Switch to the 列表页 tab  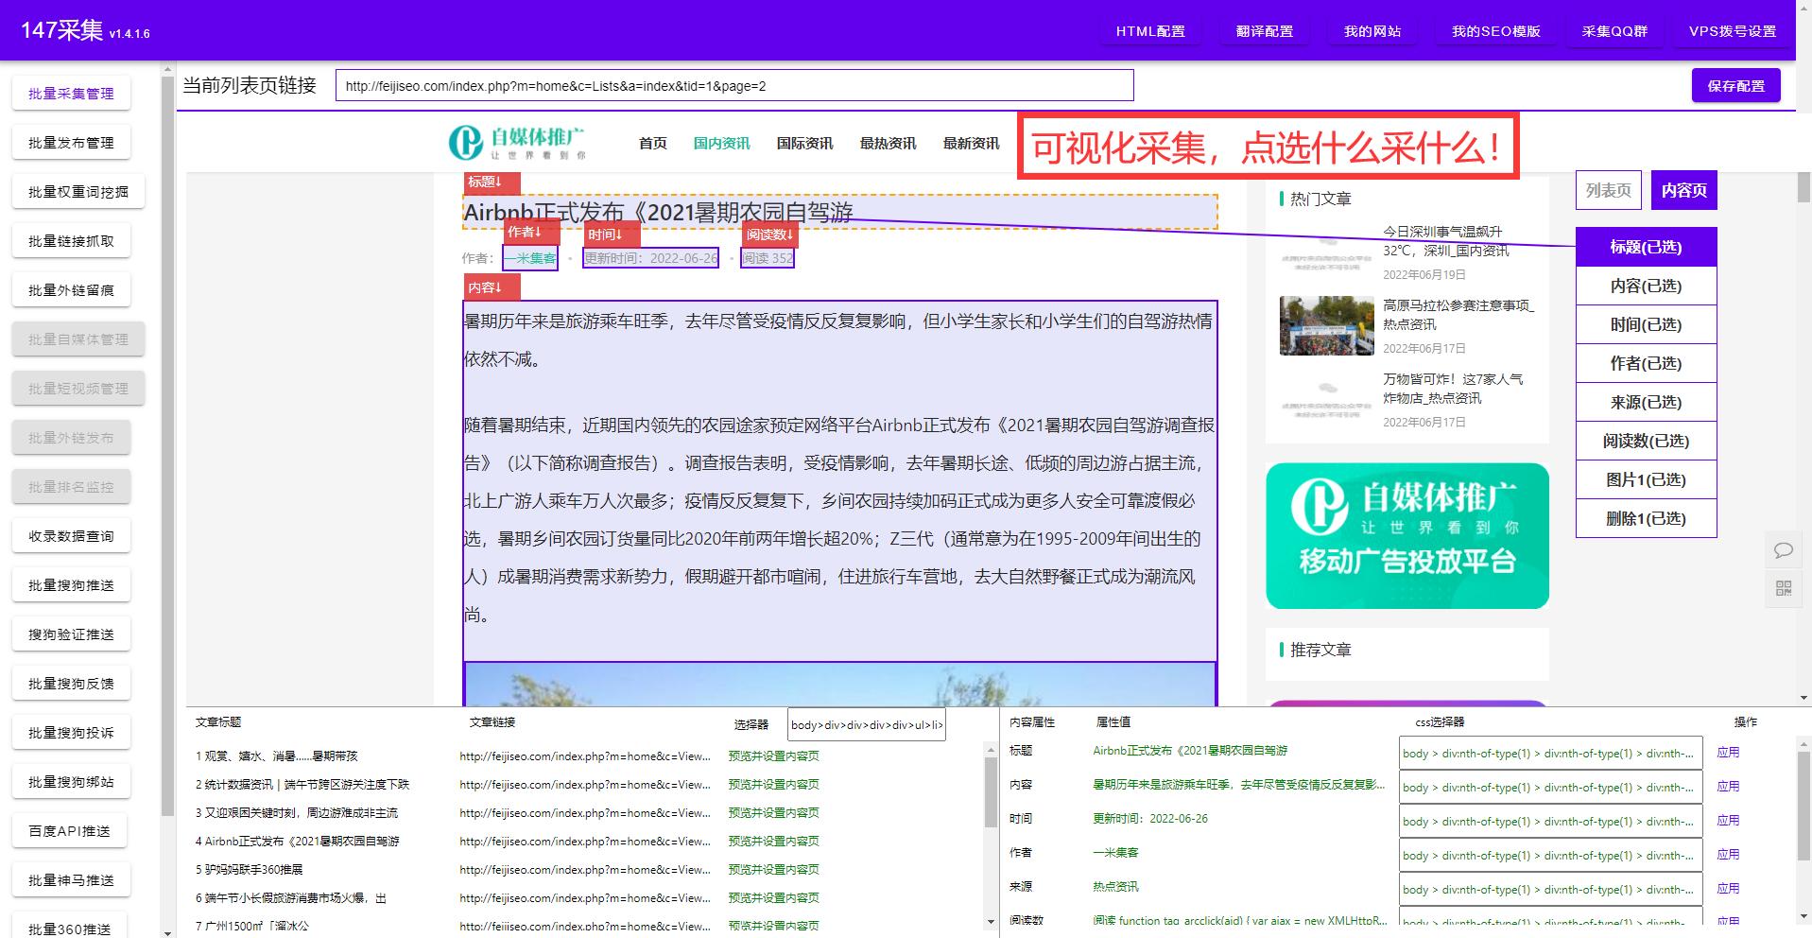(1607, 190)
